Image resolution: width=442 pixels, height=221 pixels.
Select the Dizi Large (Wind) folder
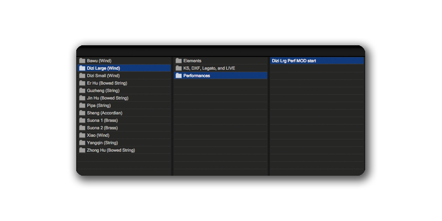pos(103,68)
